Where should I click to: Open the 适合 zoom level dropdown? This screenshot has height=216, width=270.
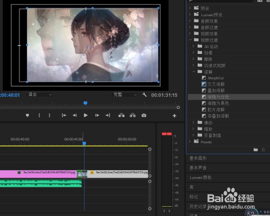[39, 94]
